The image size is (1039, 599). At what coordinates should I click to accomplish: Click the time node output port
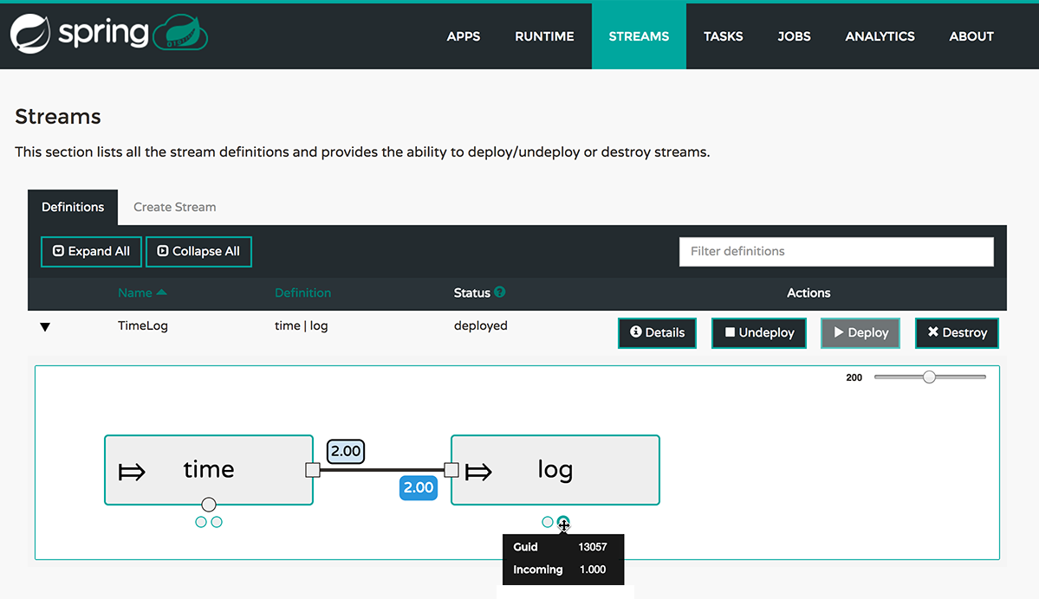click(x=313, y=470)
